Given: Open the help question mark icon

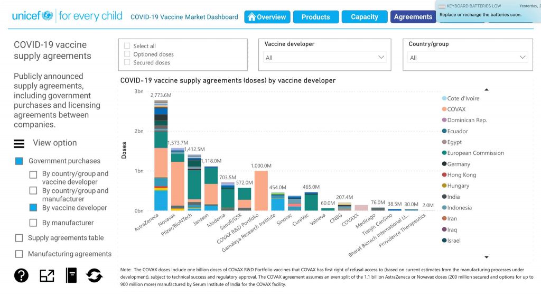Looking at the screenshot, I should coord(21,275).
